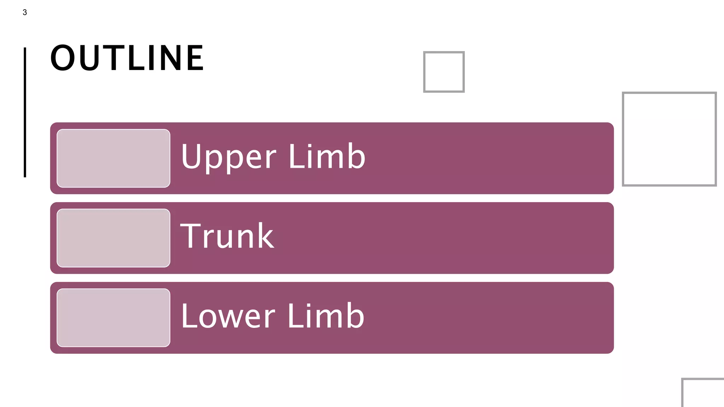Click the word "Upper" in the first bar
This screenshot has width=724, height=407.
click(228, 157)
